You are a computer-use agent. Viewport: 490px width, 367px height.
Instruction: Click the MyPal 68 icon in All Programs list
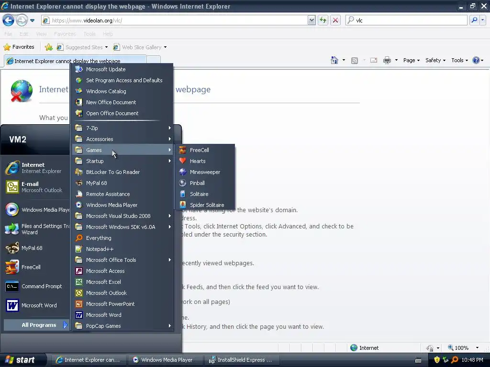pos(79,183)
